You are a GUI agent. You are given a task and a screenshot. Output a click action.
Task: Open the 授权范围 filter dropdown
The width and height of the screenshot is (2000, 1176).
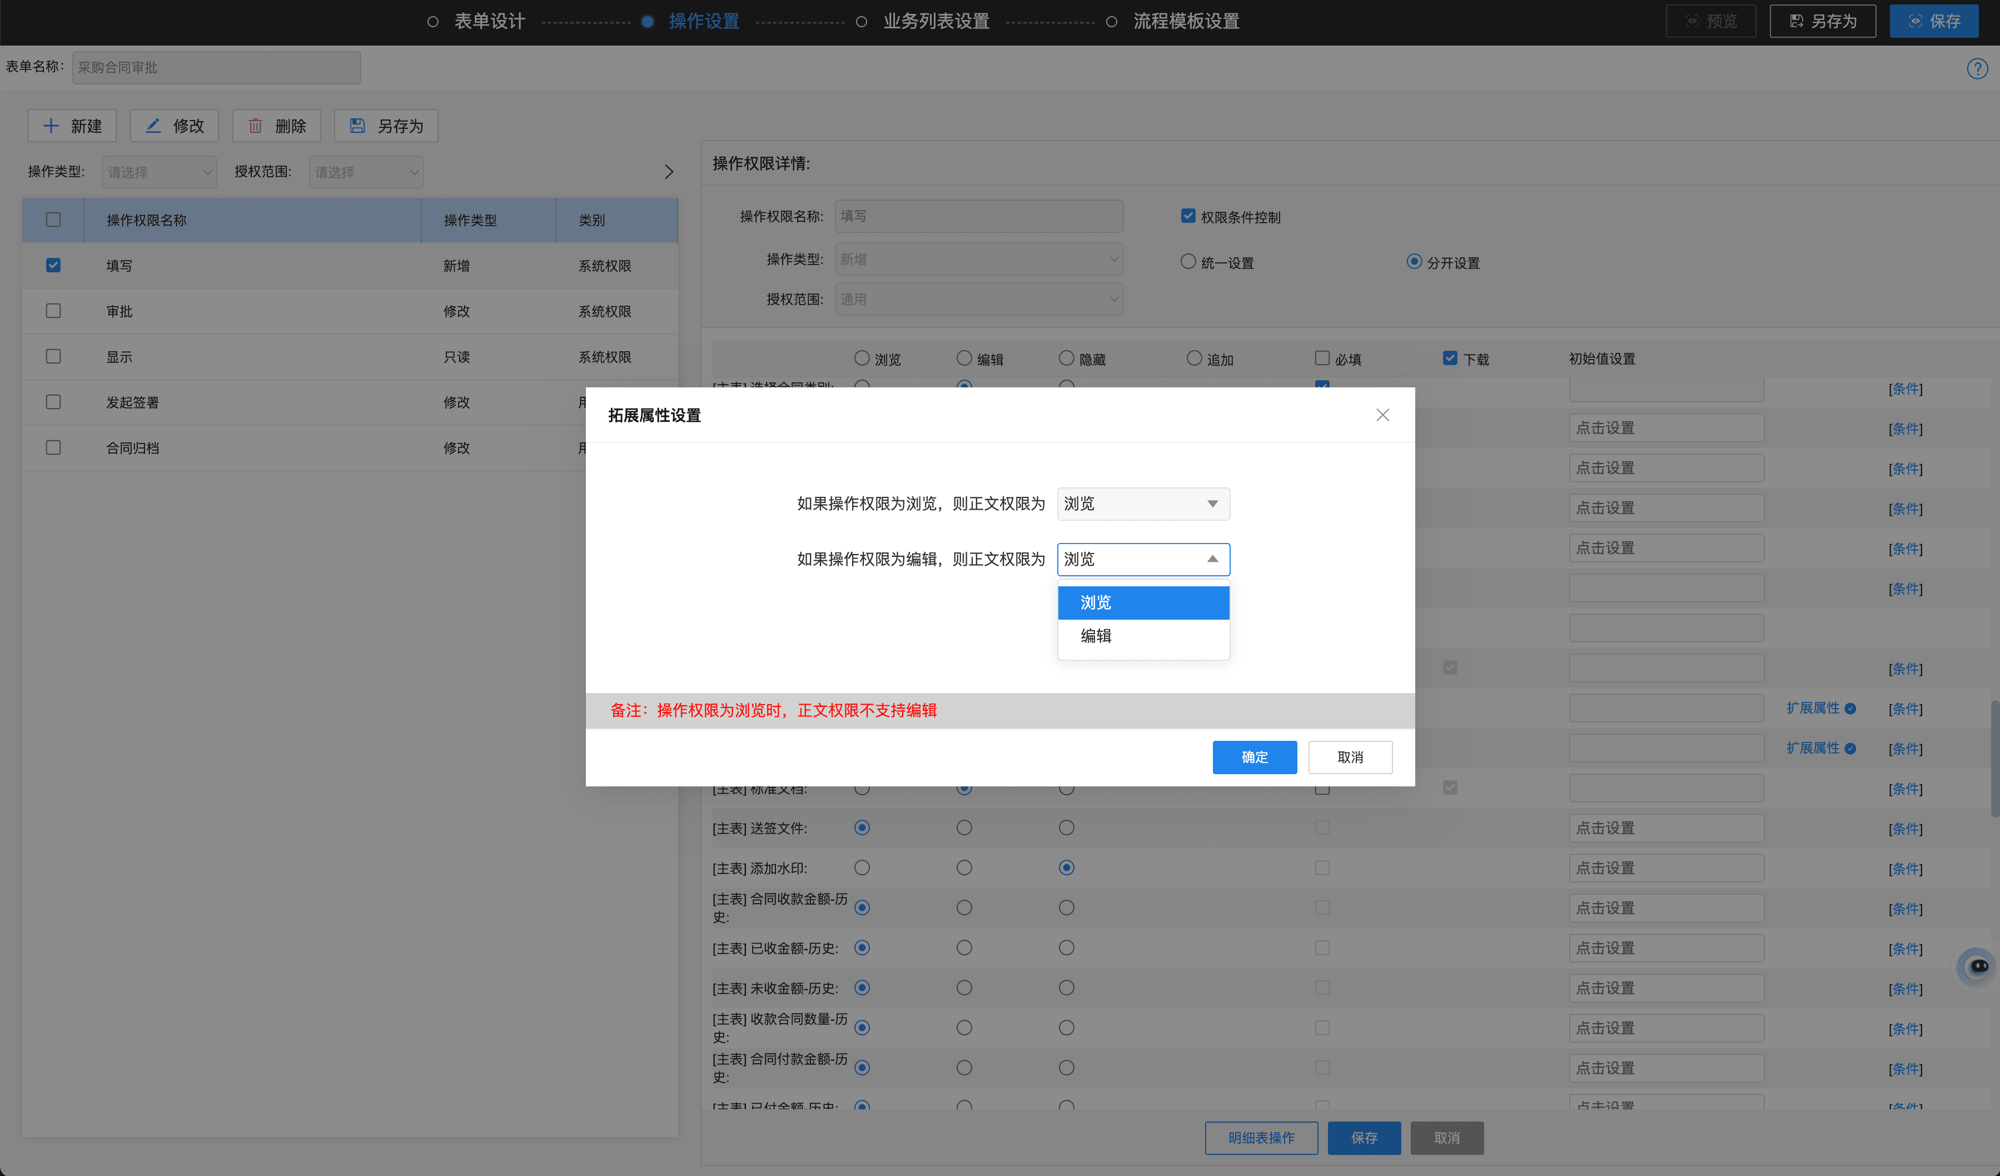tap(366, 172)
